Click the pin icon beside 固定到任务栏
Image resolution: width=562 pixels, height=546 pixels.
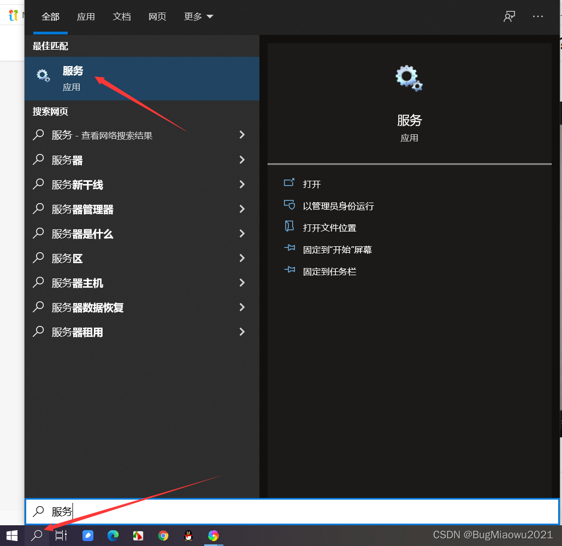coord(289,269)
